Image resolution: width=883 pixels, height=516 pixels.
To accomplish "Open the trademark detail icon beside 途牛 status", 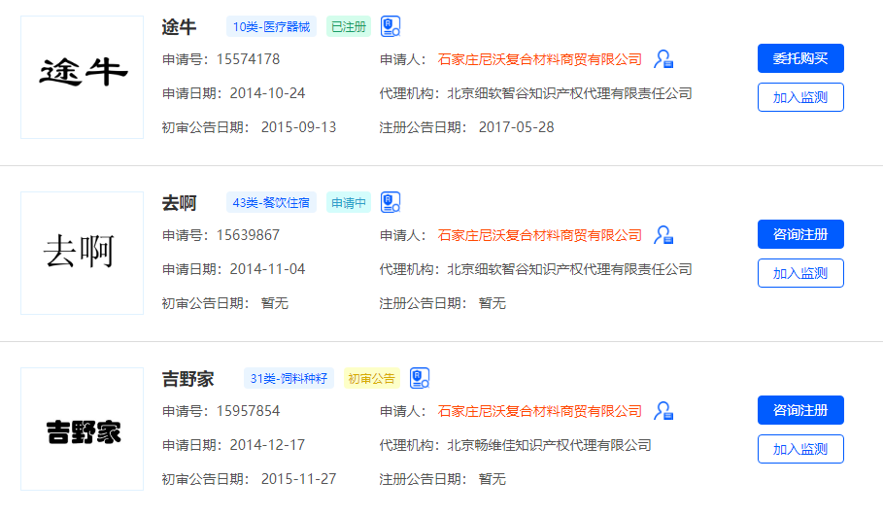I will [x=391, y=26].
